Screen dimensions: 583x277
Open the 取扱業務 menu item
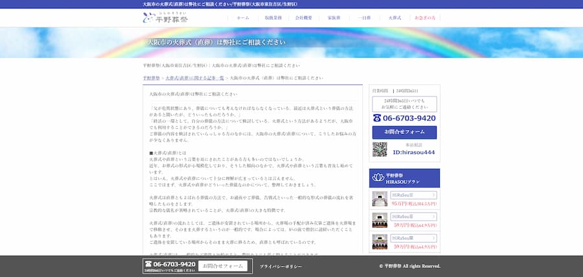tap(273, 18)
